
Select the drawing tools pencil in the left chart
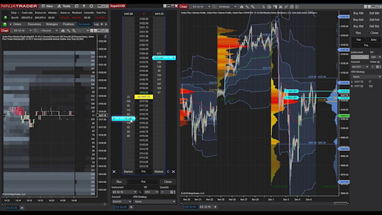(x=69, y=31)
